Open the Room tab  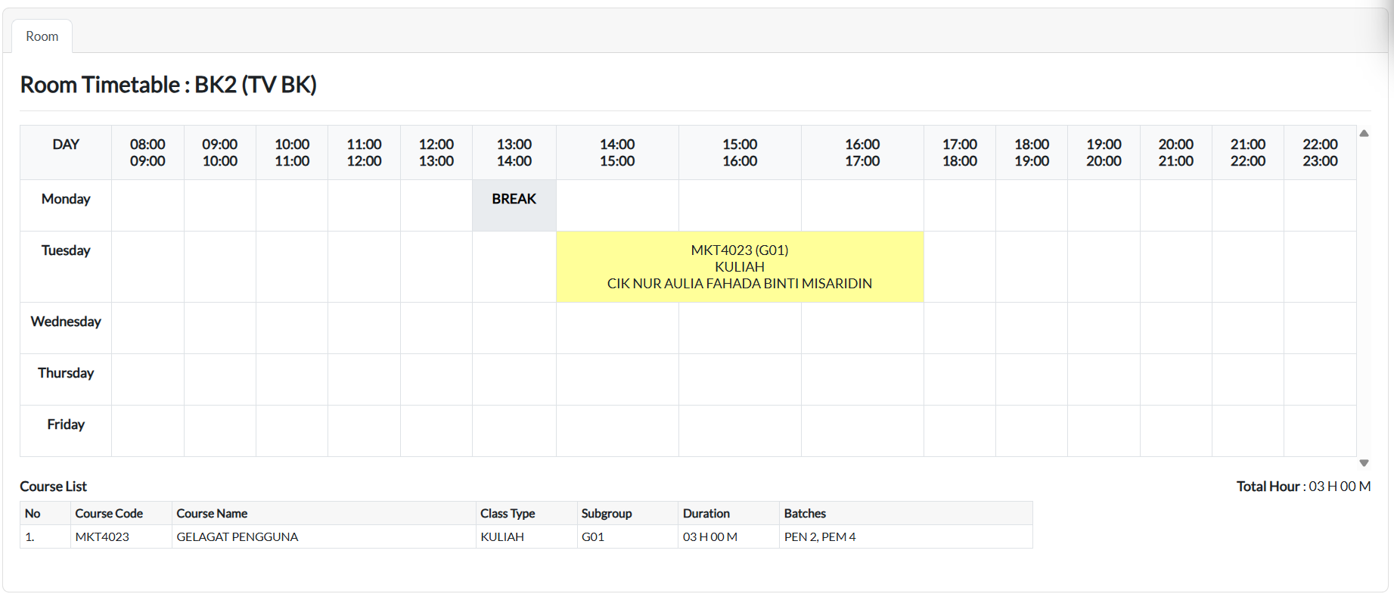pos(42,36)
